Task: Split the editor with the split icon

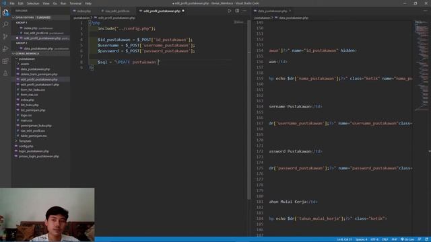Action: (x=237, y=11)
